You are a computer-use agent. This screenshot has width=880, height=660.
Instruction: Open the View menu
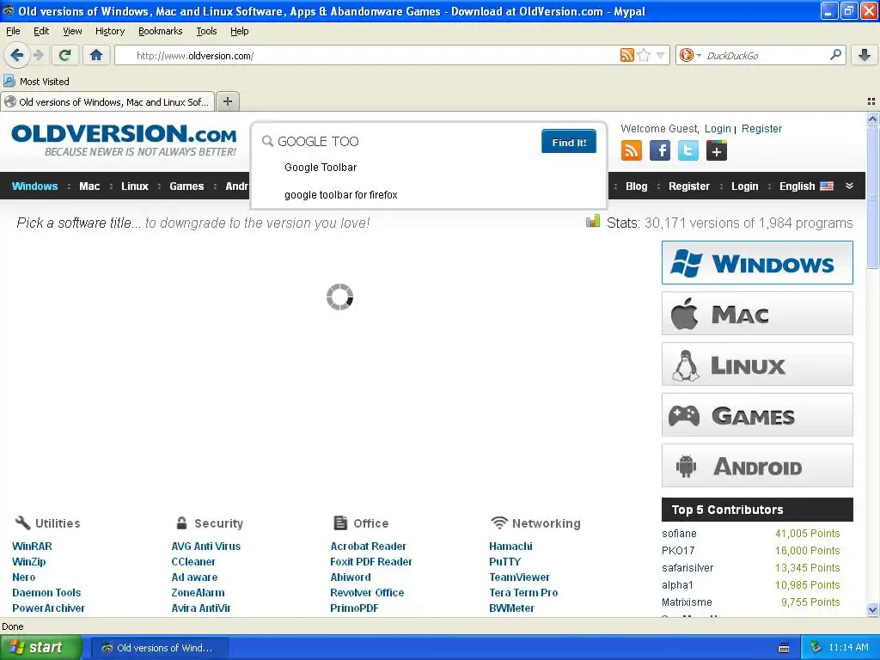pos(72,31)
